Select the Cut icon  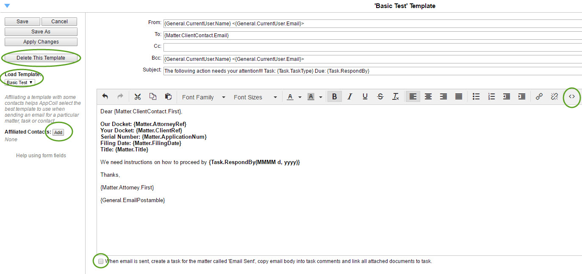(138, 97)
